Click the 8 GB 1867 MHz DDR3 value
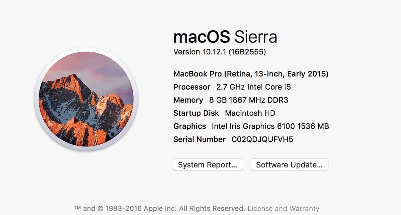Image resolution: width=401 pixels, height=215 pixels. 249,100
